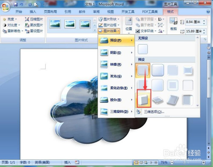Image resolution: width=213 pixels, height=167 pixels.
Task: Select the No Preset (无预设) thumbnail
Action: (x=143, y=49)
